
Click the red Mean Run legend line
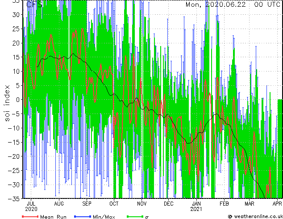(30, 216)
